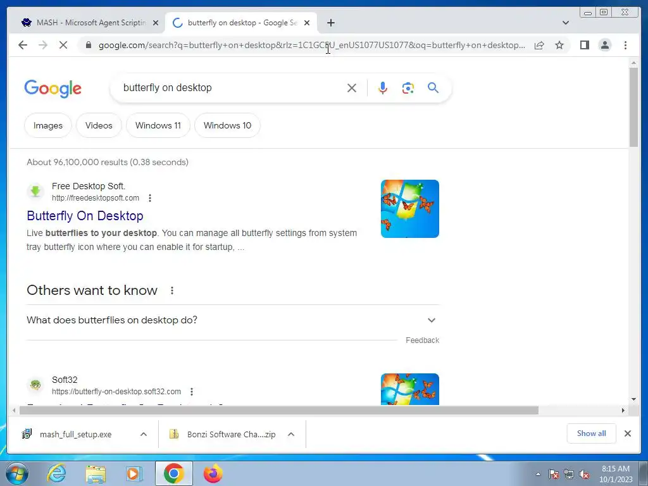Launch Internet Explorer from the taskbar
Viewport: 648px width, 486px height.
coord(56,473)
